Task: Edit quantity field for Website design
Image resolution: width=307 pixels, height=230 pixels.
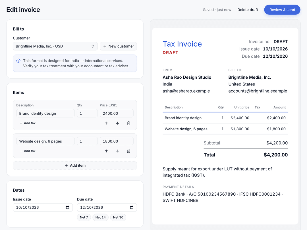Action: (87, 141)
